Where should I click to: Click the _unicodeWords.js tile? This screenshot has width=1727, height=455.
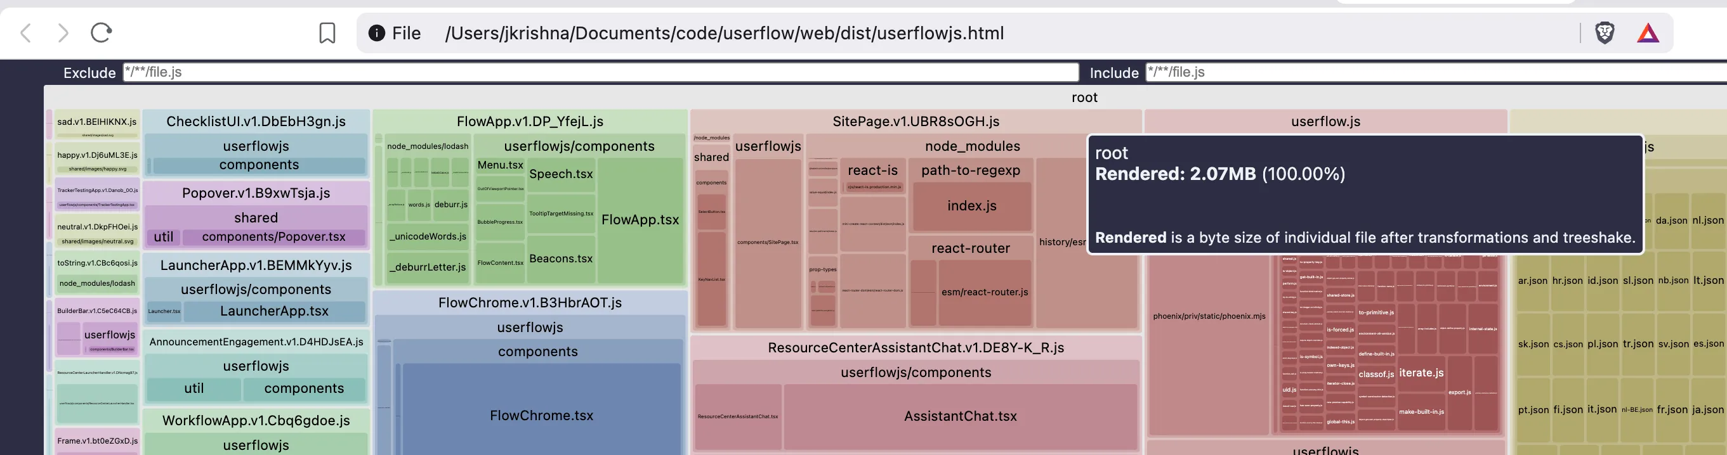click(427, 236)
